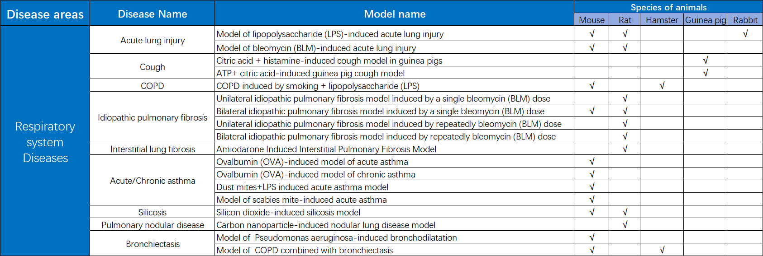Select the Hamster column header
This screenshot has height=256, width=763.
coord(662,20)
